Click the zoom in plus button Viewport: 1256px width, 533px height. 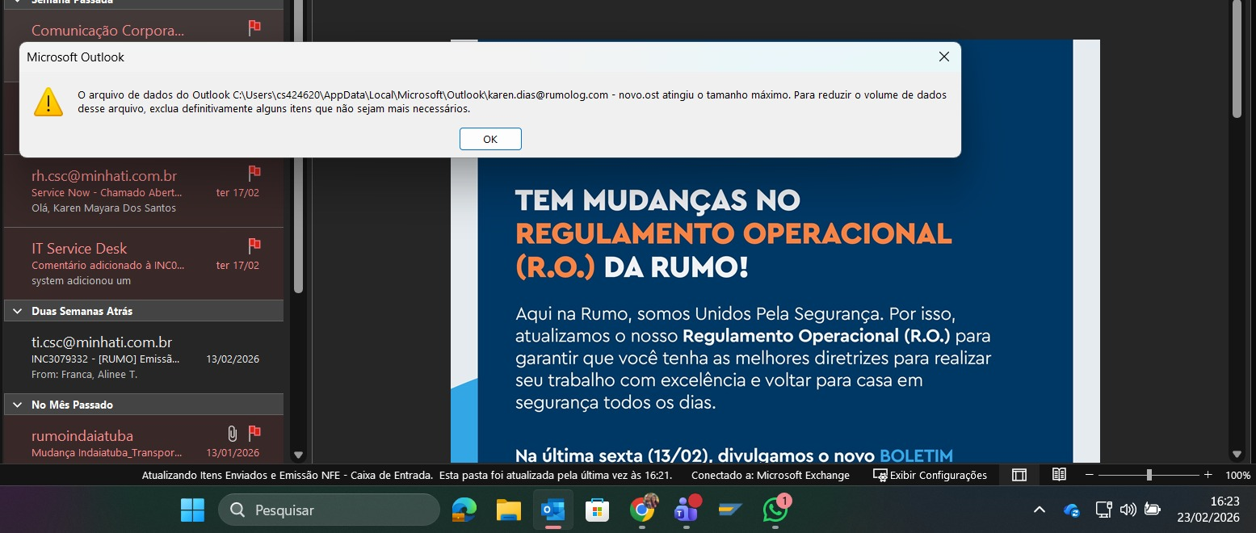pos(1208,475)
